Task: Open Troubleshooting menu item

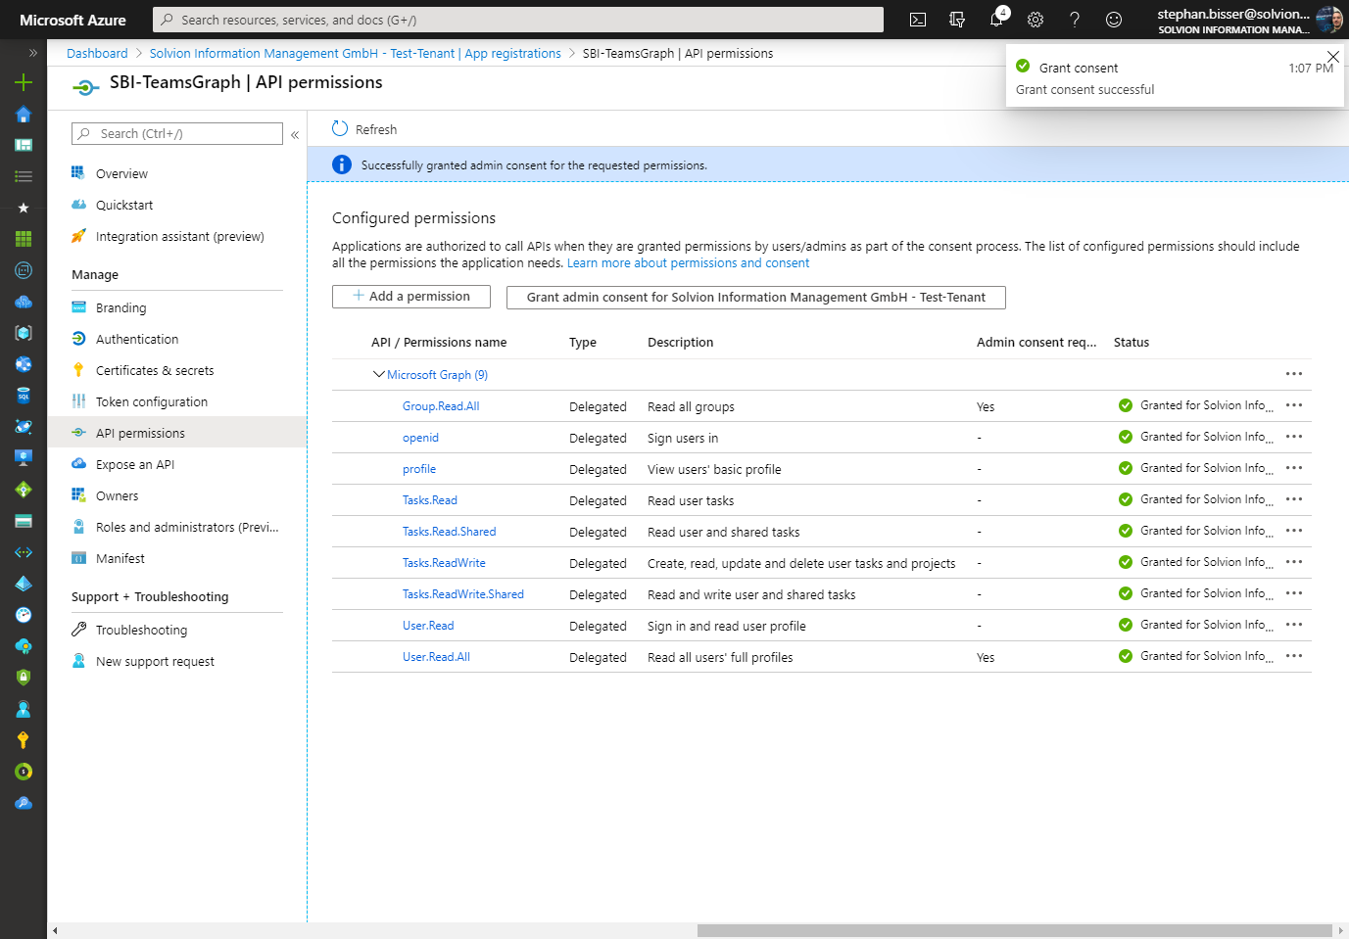Action: 141,631
